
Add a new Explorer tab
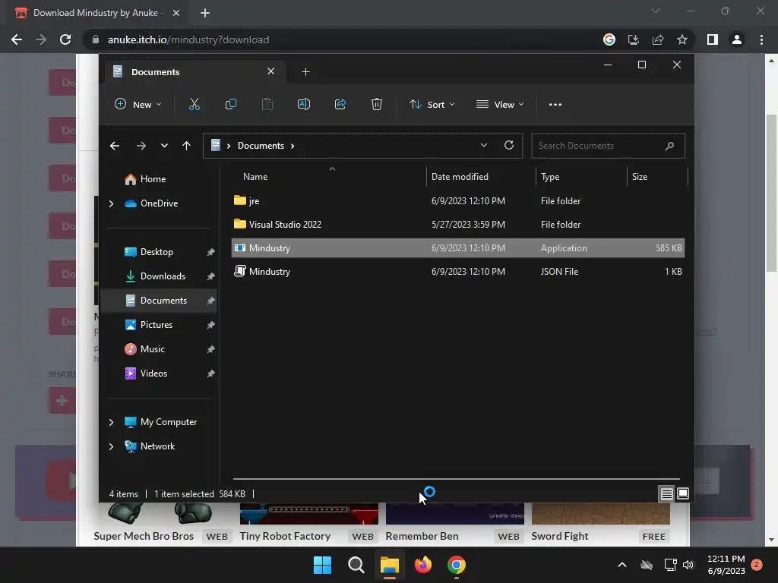pos(305,72)
